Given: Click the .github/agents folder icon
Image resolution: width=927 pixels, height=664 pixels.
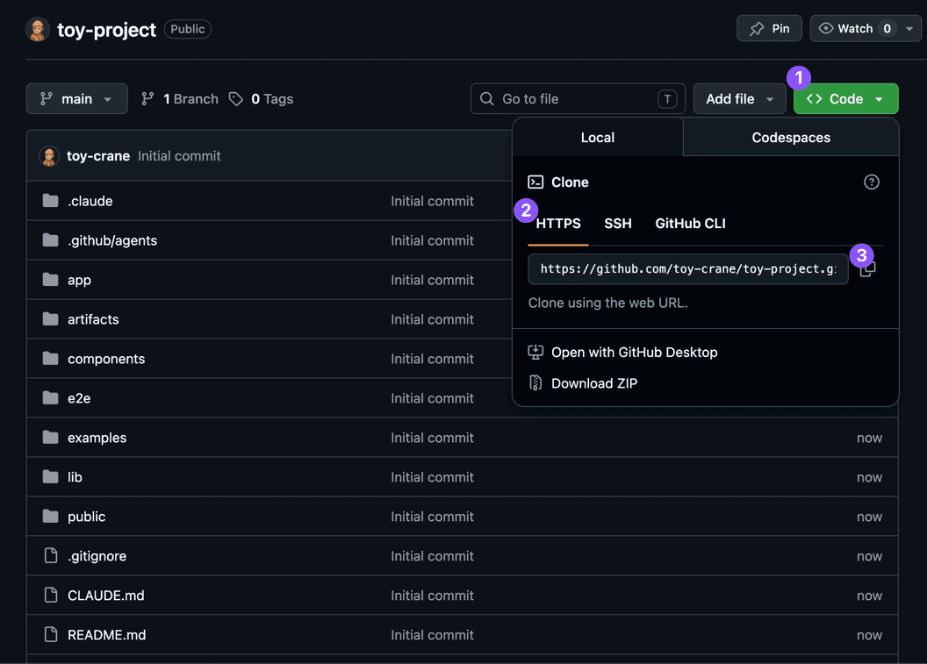Looking at the screenshot, I should click(51, 240).
